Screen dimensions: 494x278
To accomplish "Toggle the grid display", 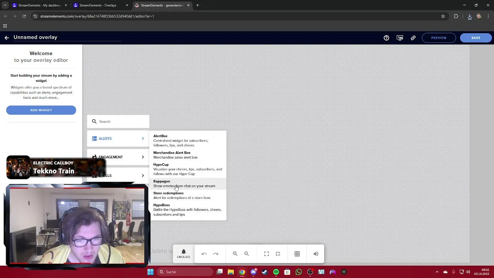I will (297, 254).
